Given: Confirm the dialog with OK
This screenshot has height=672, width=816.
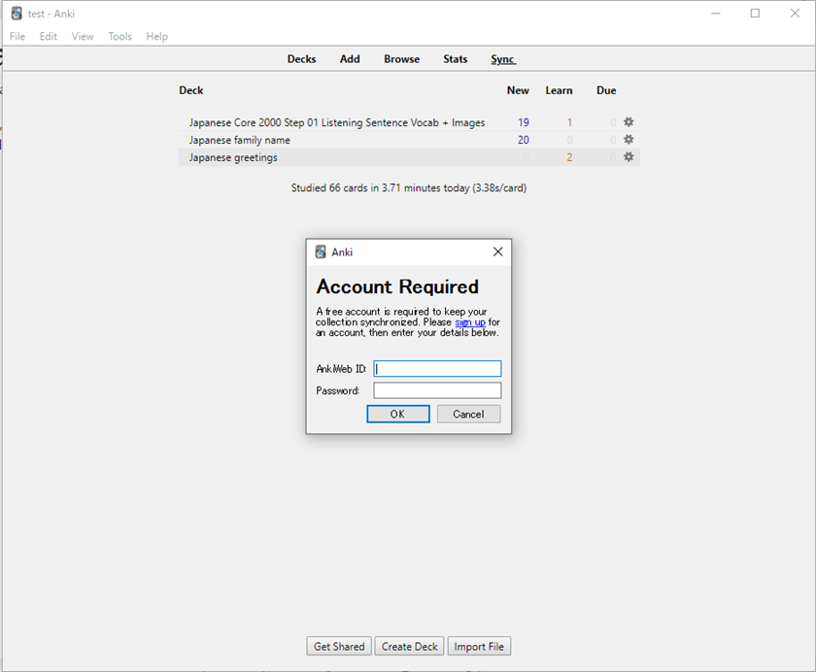Looking at the screenshot, I should click(398, 414).
